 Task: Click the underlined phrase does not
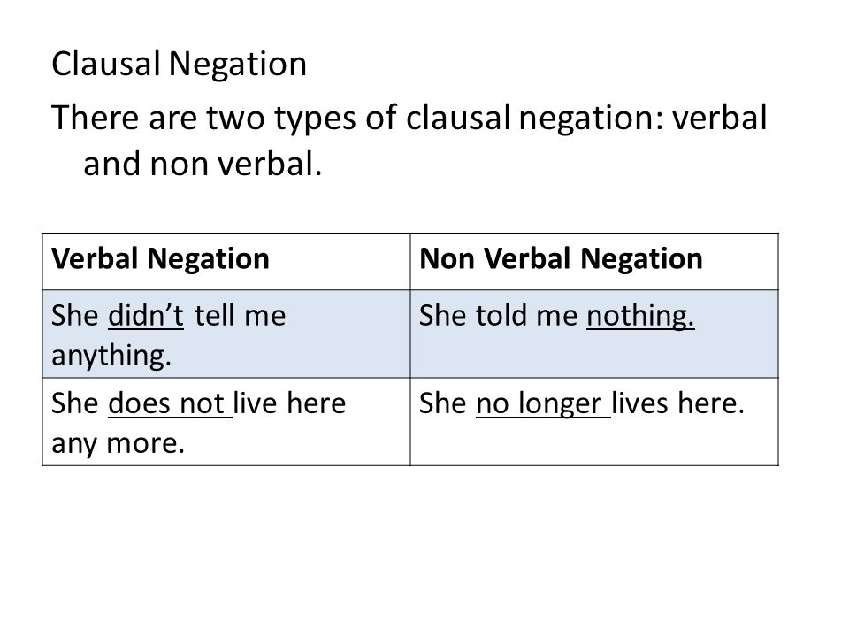pos(170,403)
